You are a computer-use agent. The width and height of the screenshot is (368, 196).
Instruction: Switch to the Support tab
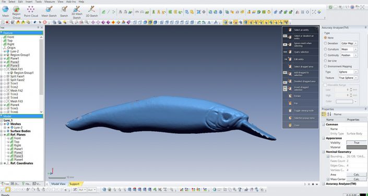pyautogui.click(x=75, y=184)
